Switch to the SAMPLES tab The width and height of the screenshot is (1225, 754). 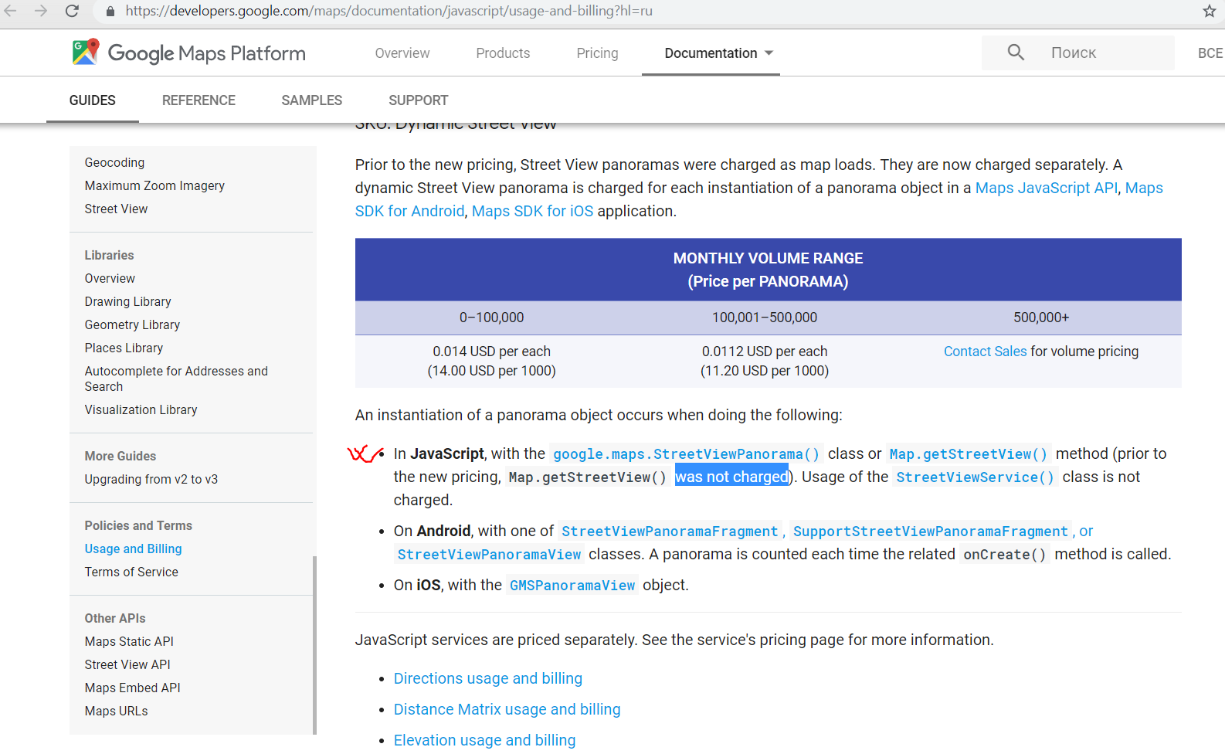point(311,100)
